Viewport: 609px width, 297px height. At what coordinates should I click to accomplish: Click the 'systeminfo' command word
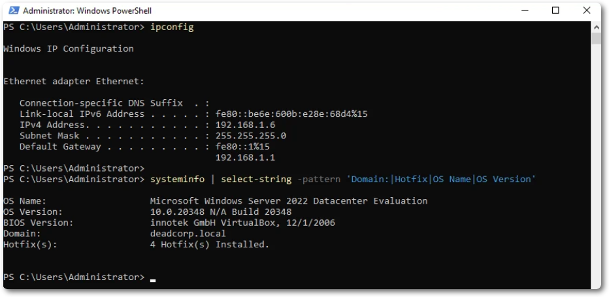pos(177,180)
